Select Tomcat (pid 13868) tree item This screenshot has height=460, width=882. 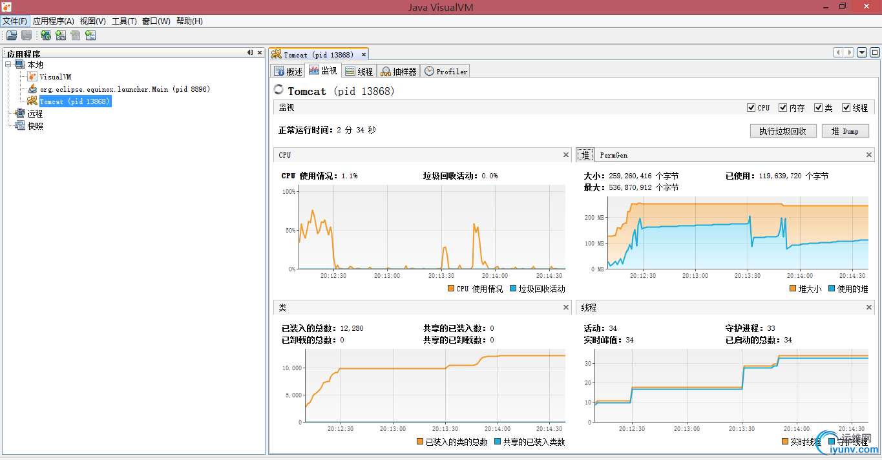tap(75, 101)
